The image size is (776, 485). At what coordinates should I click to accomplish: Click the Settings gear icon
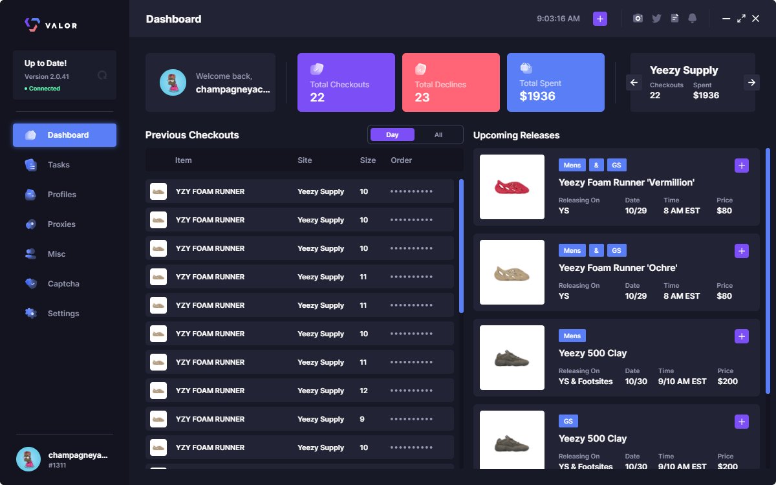pyautogui.click(x=30, y=314)
